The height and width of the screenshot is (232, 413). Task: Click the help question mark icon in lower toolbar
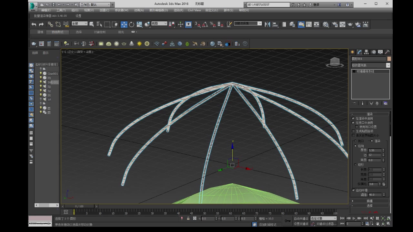click(245, 44)
